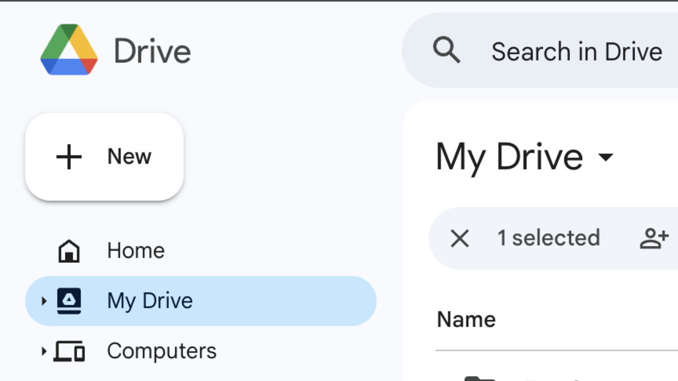Click the My Drive icon in sidebar

pos(69,301)
